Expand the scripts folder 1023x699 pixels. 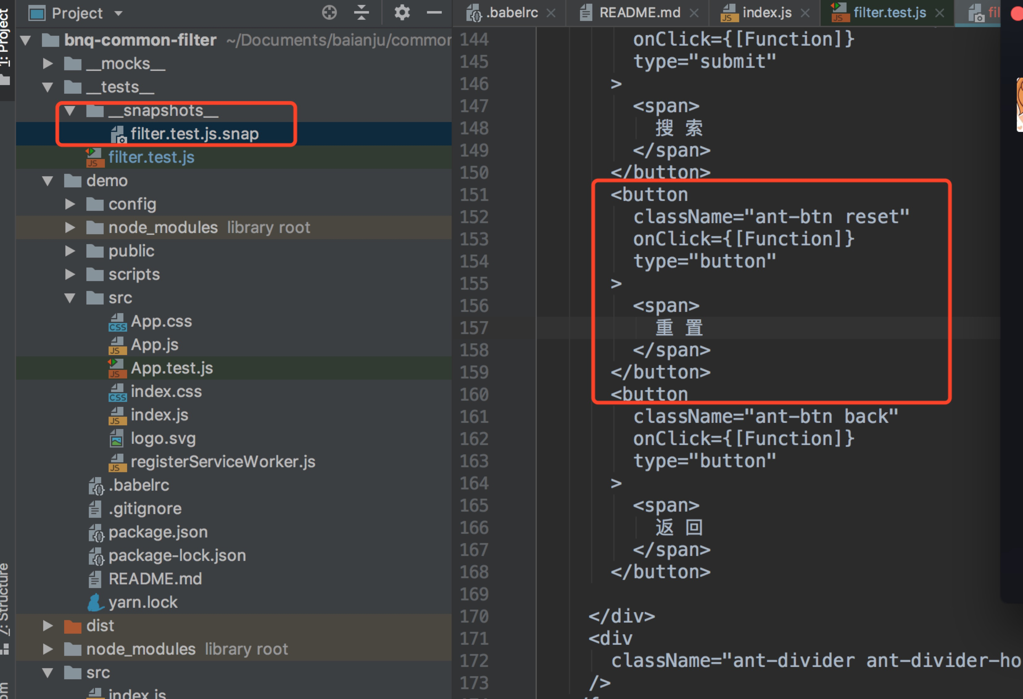[69, 274]
